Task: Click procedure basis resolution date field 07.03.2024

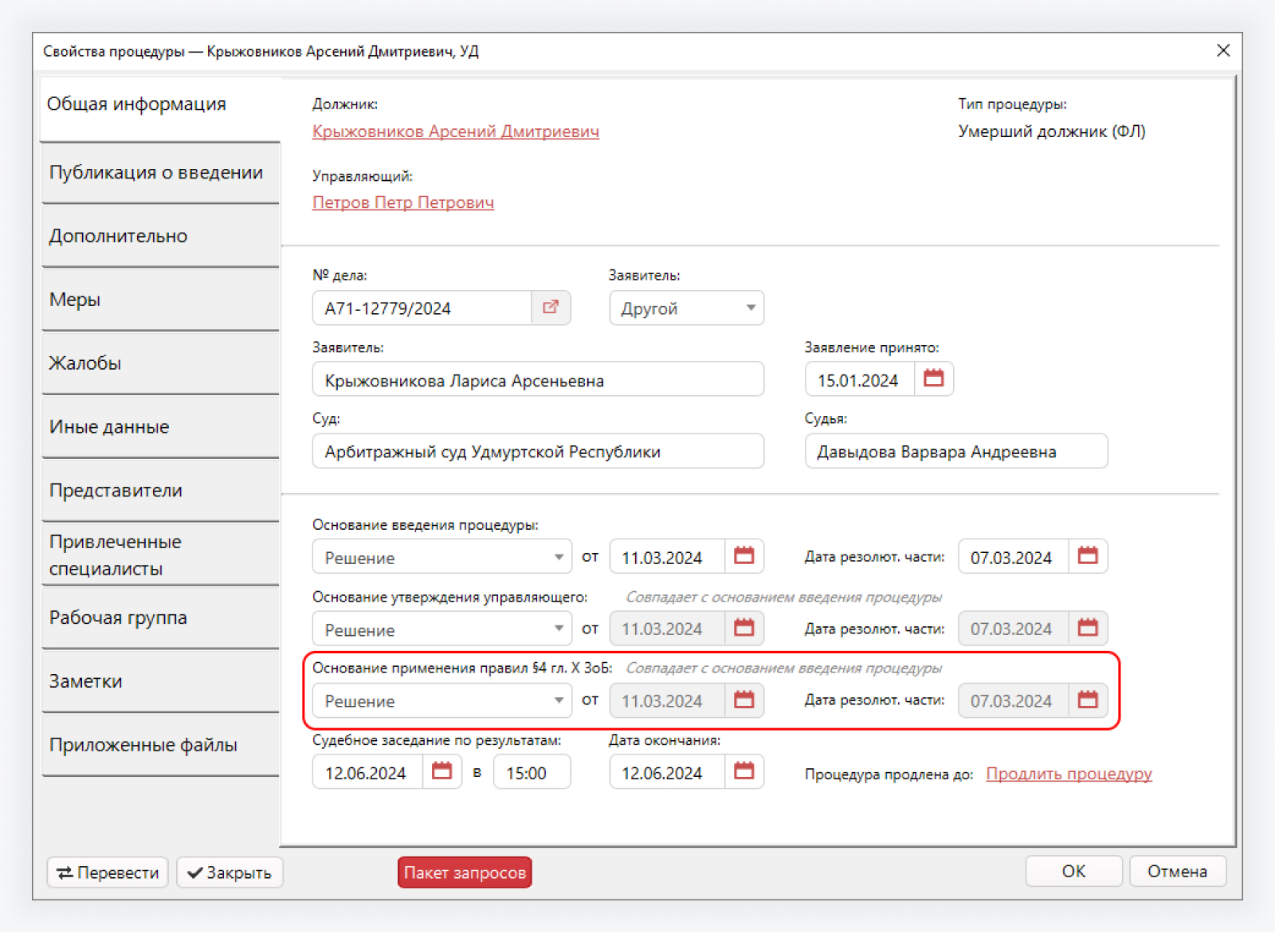Action: tap(1014, 557)
